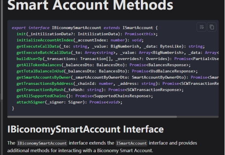Click getAllSupportedChains method name
The image size is (225, 155).
coord(41,96)
